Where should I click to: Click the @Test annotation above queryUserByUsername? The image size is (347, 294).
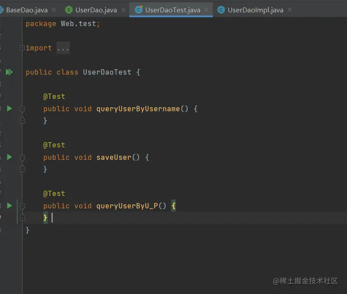click(x=54, y=96)
